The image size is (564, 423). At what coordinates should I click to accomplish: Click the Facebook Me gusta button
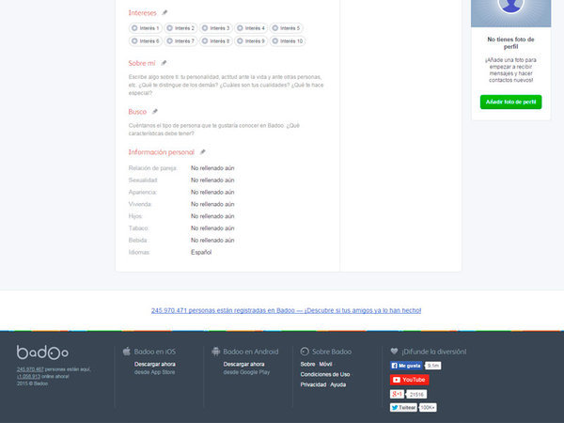coord(406,366)
